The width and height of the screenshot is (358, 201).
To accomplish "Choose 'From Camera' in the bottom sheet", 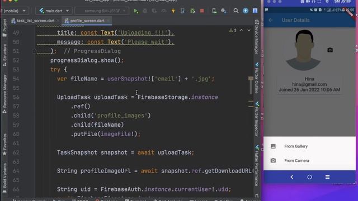I will (x=296, y=161).
